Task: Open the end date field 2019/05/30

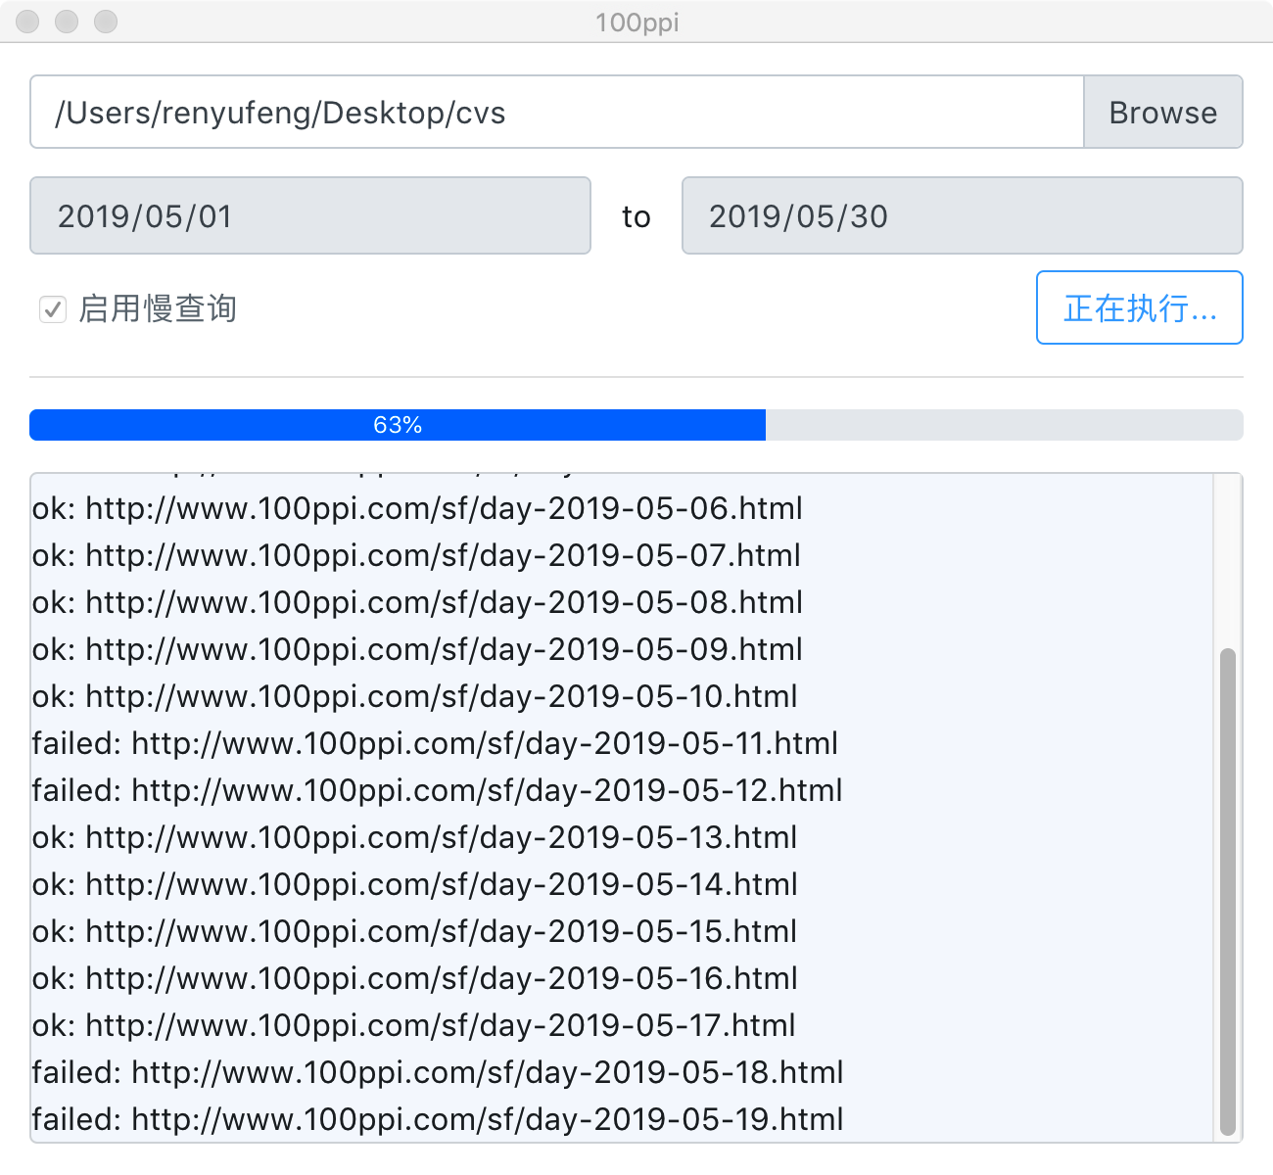Action: (x=963, y=215)
